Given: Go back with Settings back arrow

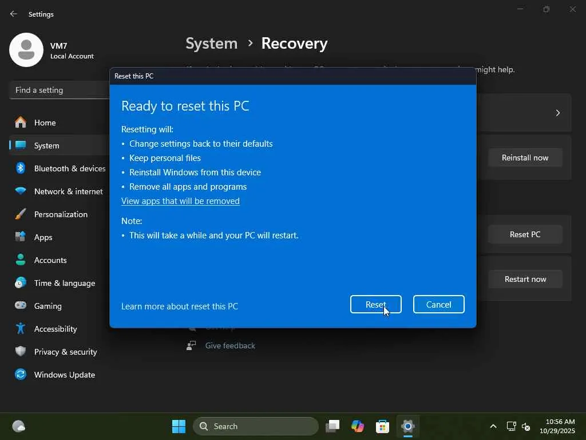Looking at the screenshot, I should (14, 14).
